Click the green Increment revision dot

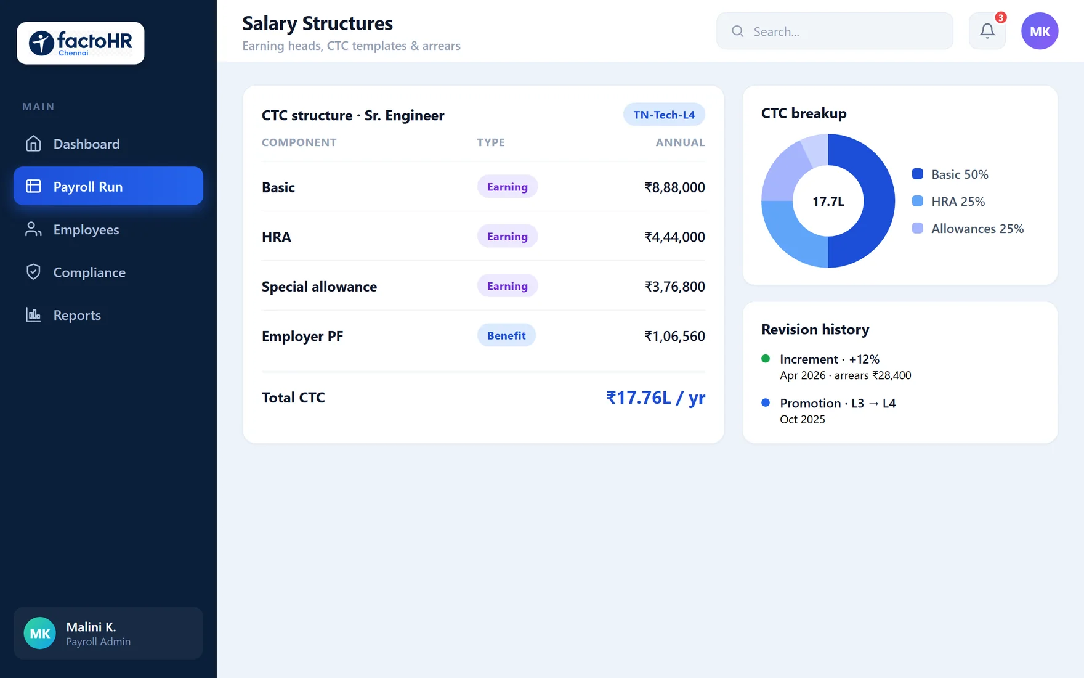pyautogui.click(x=766, y=359)
